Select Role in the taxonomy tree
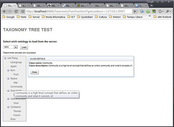 click(13, 119)
